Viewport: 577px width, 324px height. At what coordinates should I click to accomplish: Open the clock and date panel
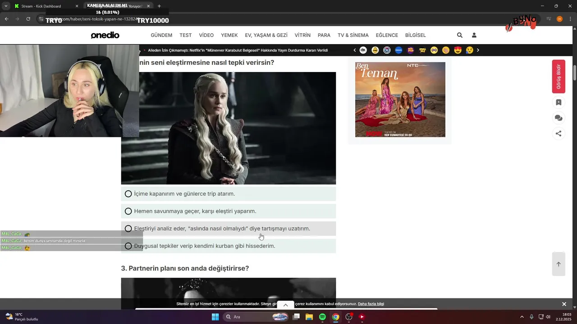(x=563, y=317)
